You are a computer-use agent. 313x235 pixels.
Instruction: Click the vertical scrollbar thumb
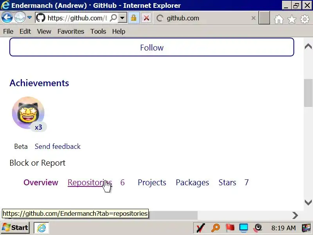coord(308,93)
